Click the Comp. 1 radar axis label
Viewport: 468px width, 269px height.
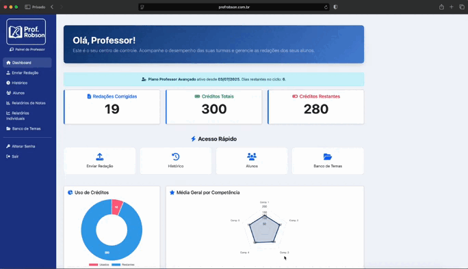pyautogui.click(x=264, y=202)
